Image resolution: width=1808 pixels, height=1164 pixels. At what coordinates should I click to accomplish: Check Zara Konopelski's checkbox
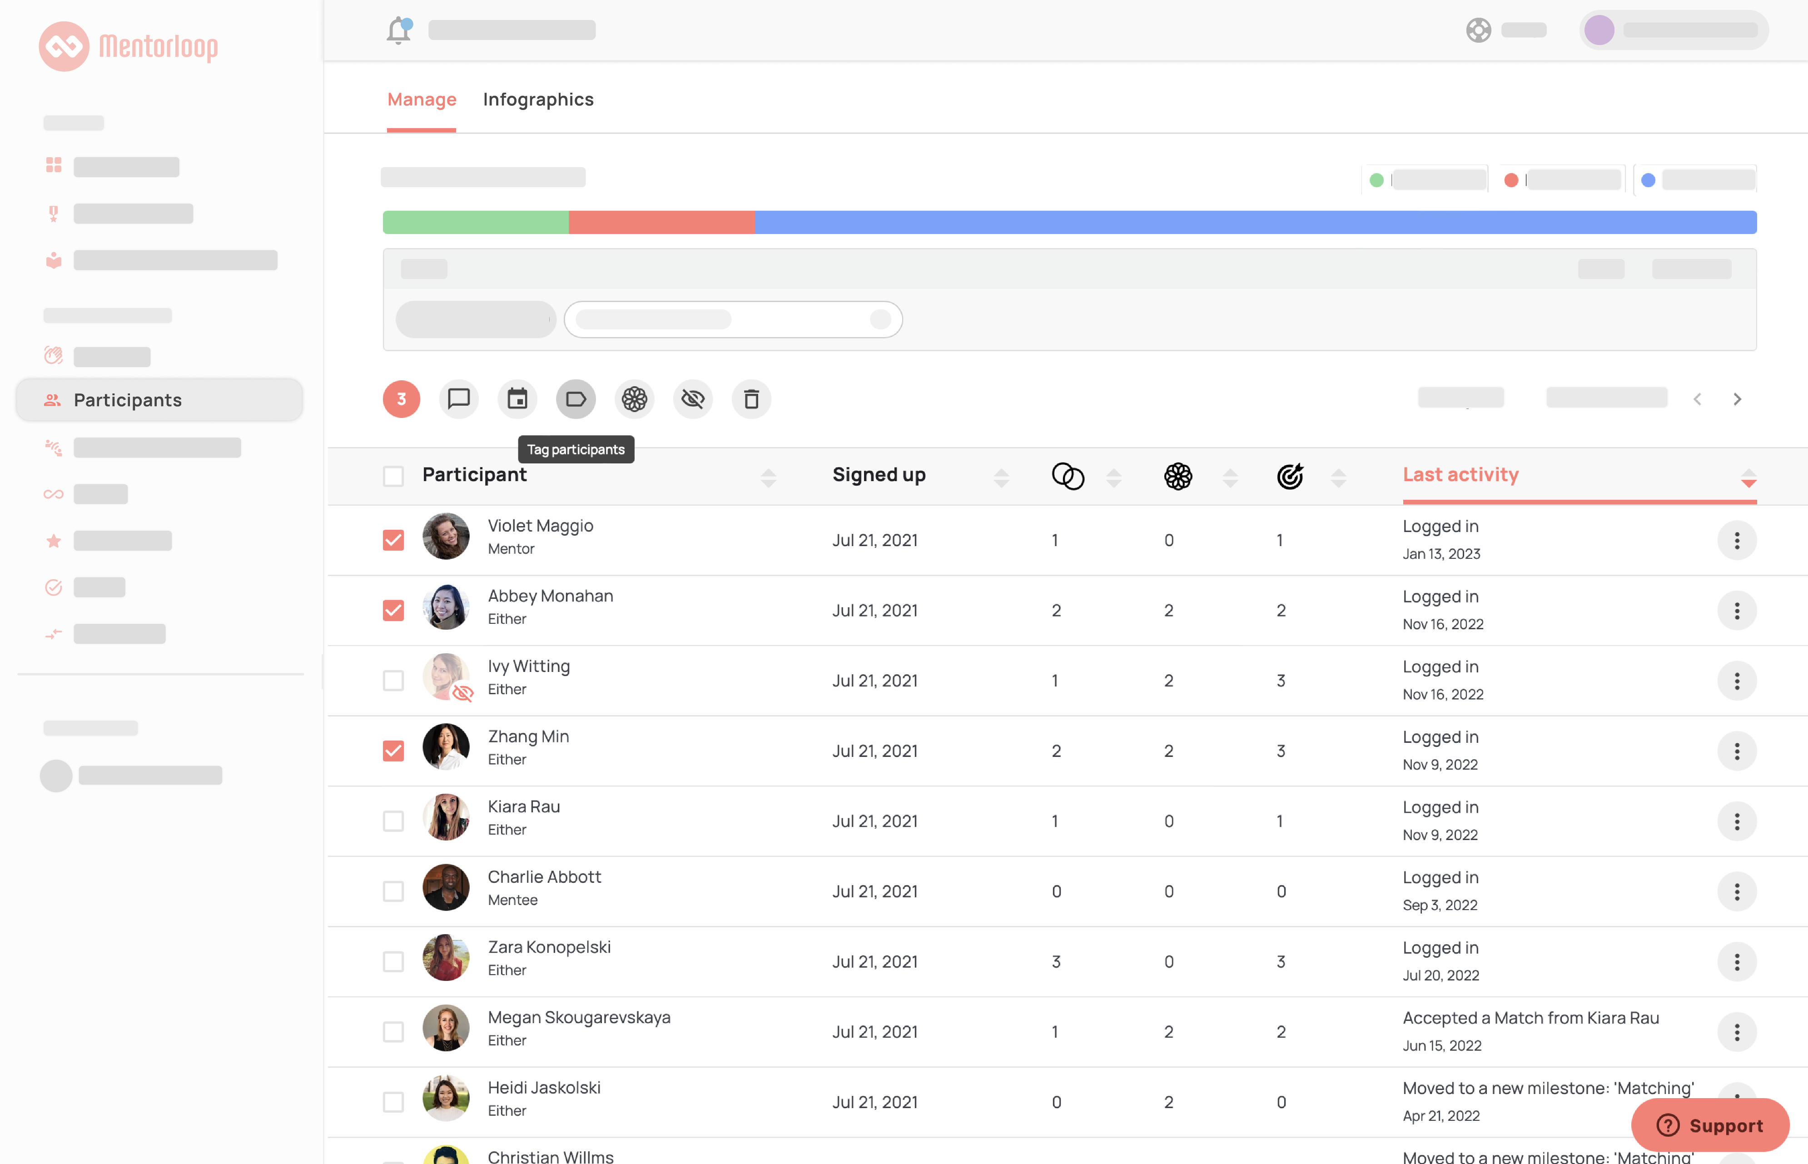pos(393,962)
